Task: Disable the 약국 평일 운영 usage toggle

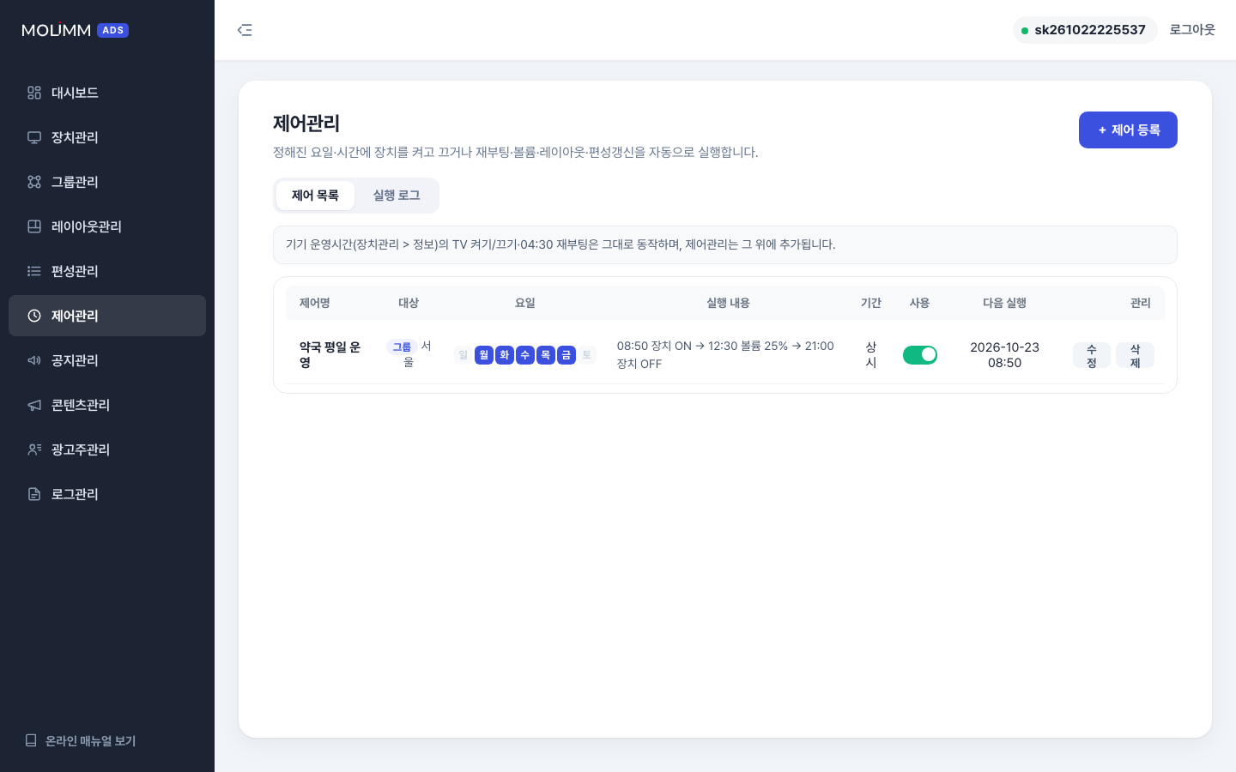Action: point(920,354)
